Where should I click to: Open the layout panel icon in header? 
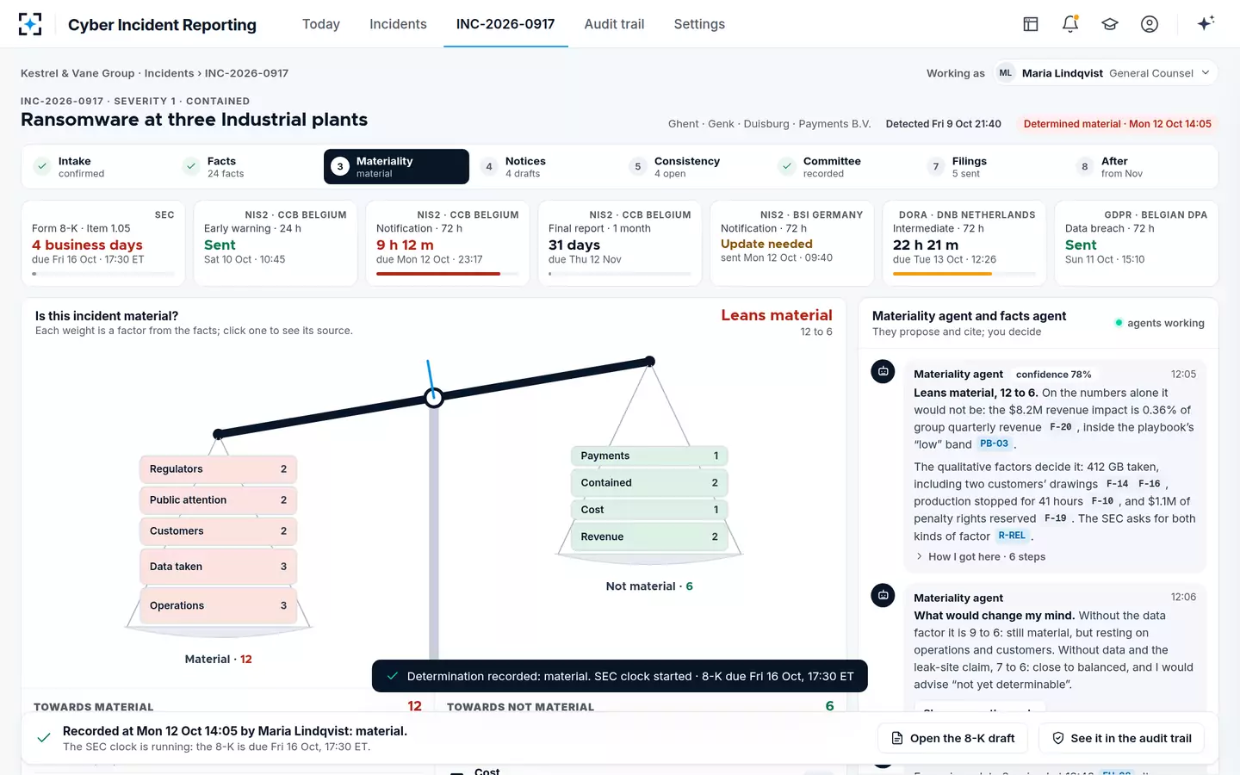point(1031,24)
